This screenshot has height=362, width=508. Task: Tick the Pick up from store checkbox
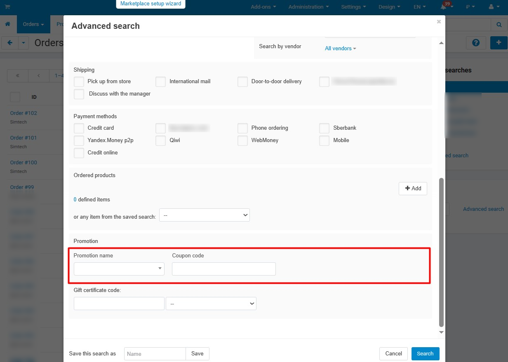click(79, 82)
